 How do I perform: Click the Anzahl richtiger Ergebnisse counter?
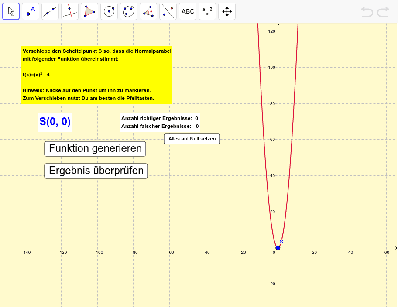point(159,118)
